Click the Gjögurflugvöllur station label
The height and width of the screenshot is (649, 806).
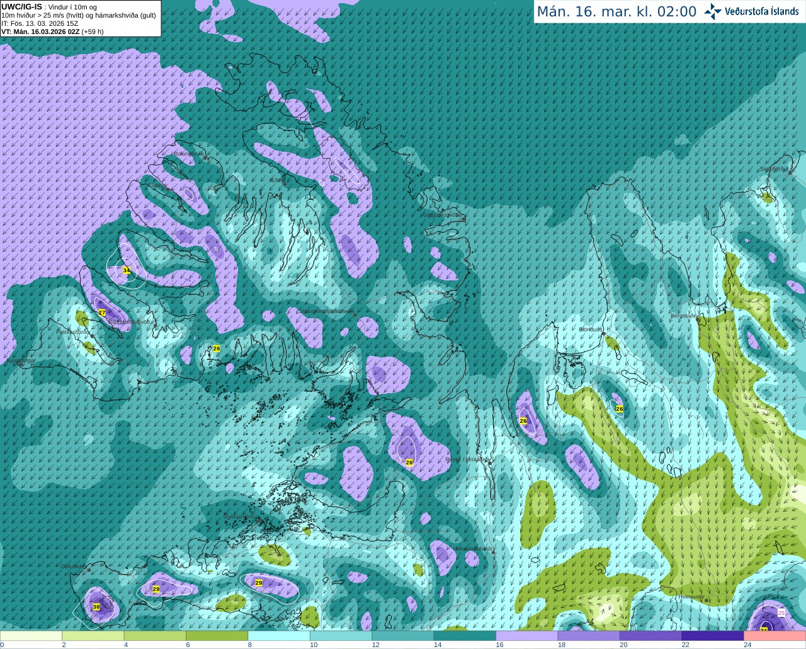(x=442, y=215)
